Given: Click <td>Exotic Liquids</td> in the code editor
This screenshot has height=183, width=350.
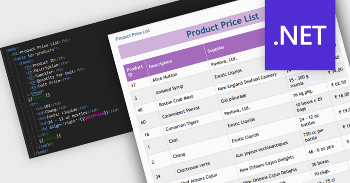Looking at the screenshot, I should tap(63, 112).
